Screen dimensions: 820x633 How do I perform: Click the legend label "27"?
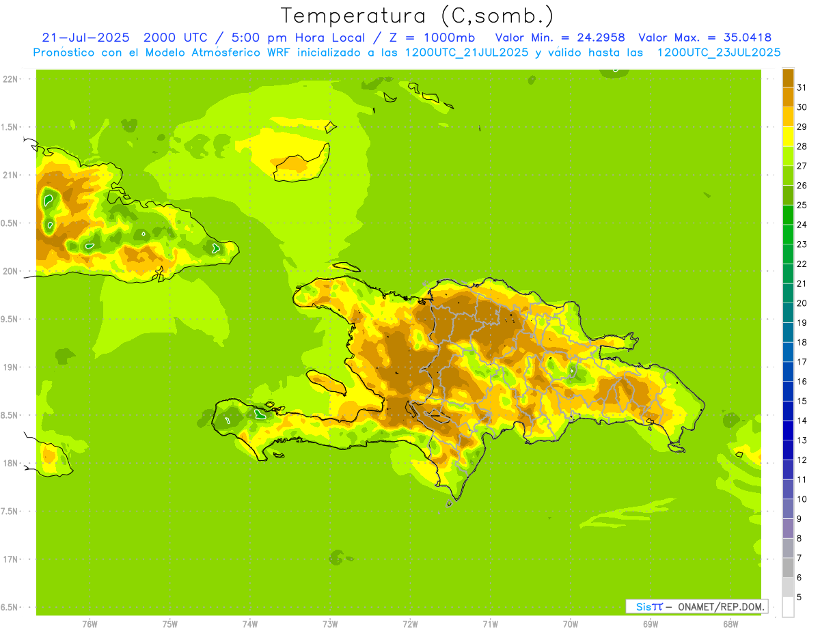(x=802, y=166)
